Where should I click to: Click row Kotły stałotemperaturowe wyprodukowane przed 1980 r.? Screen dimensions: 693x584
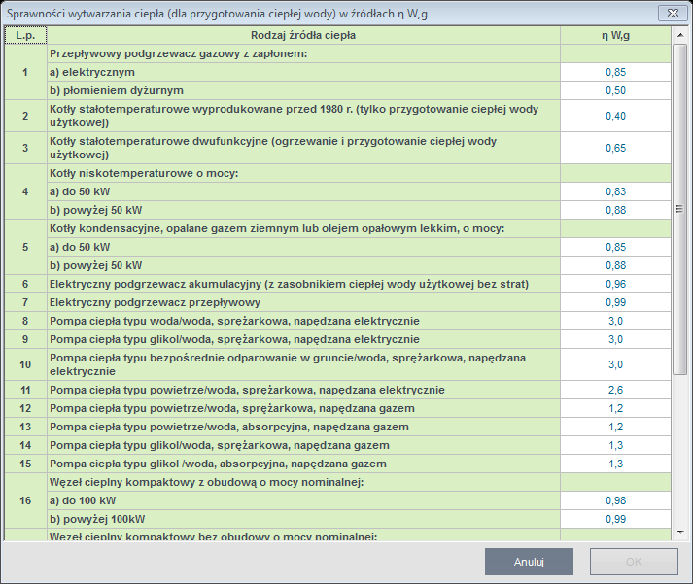pyautogui.click(x=303, y=116)
